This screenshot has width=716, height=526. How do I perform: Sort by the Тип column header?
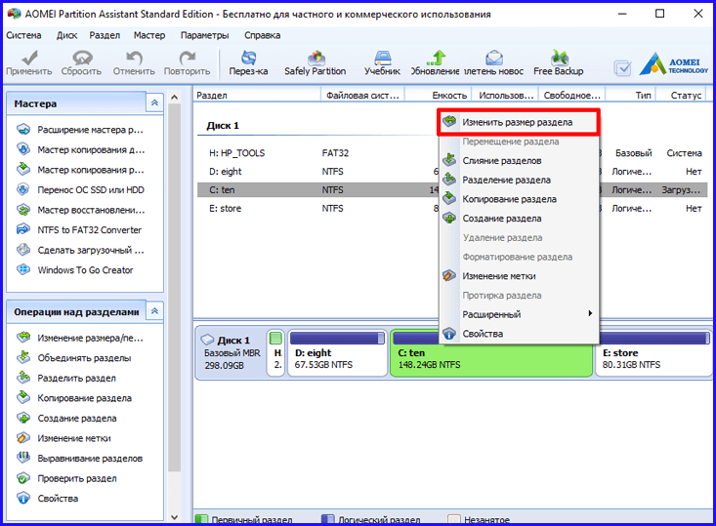point(631,95)
